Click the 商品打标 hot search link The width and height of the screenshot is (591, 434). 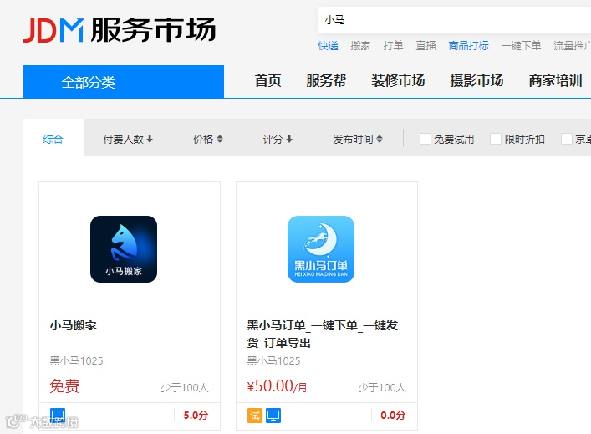468,46
